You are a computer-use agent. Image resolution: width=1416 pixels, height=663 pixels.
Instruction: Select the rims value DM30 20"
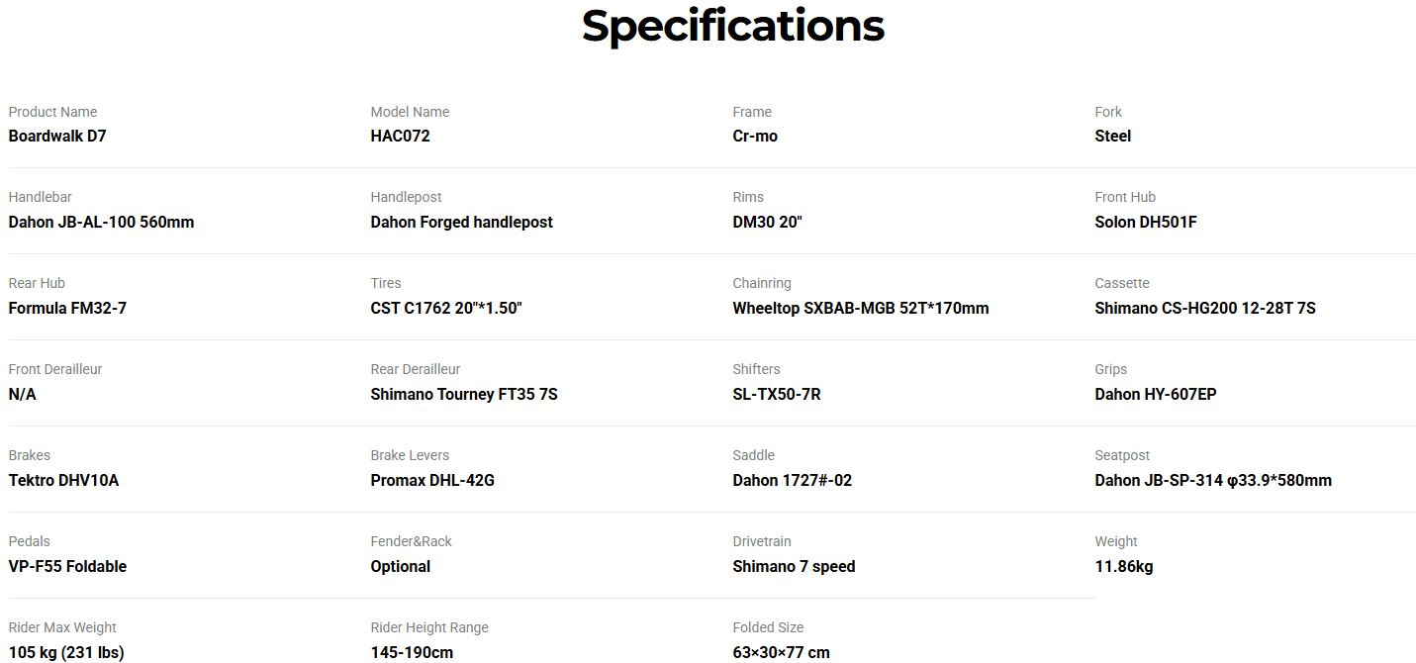(767, 223)
